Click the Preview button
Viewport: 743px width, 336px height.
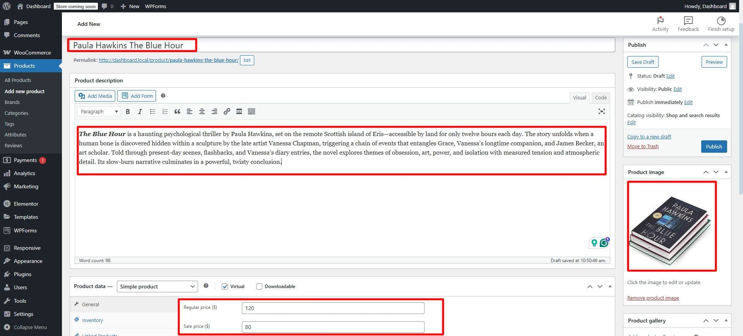714,62
